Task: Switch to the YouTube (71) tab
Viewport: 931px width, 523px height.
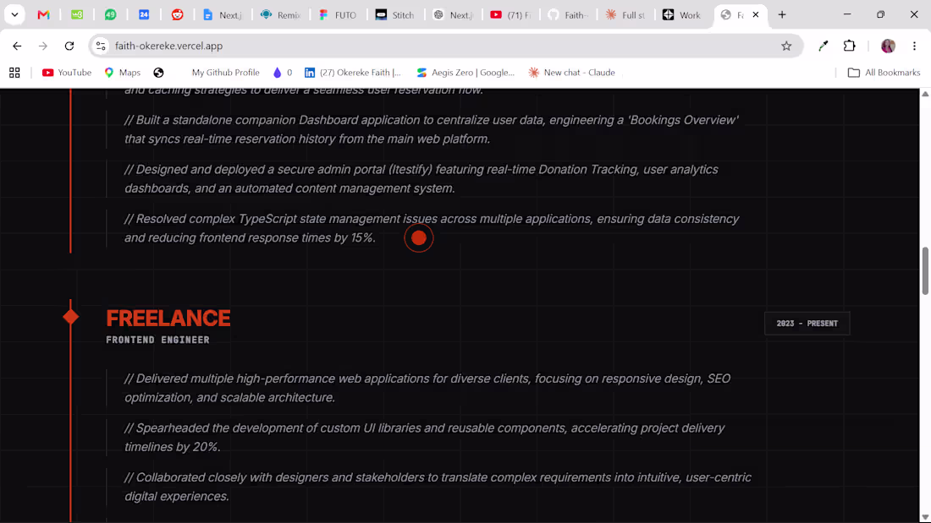Action: pos(510,15)
